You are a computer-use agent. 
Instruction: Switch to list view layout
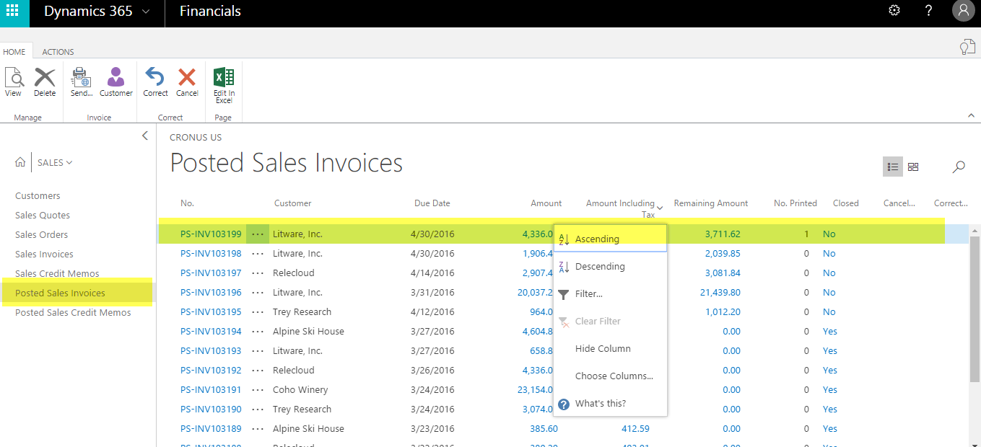893,167
